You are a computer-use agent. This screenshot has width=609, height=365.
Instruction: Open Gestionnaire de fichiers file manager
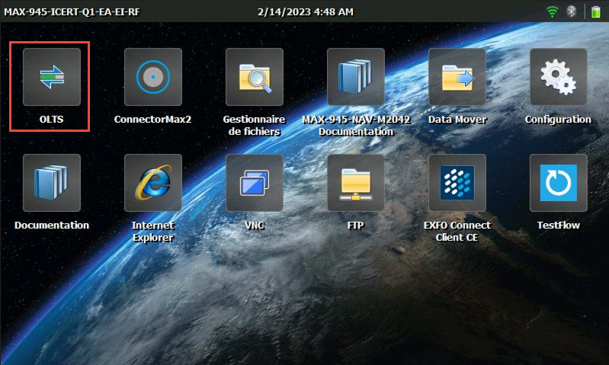coord(255,77)
